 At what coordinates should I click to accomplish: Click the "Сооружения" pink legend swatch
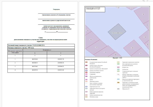[x=86, y=74]
